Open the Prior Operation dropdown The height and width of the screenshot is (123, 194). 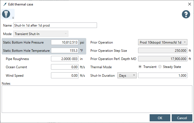coord(162,42)
